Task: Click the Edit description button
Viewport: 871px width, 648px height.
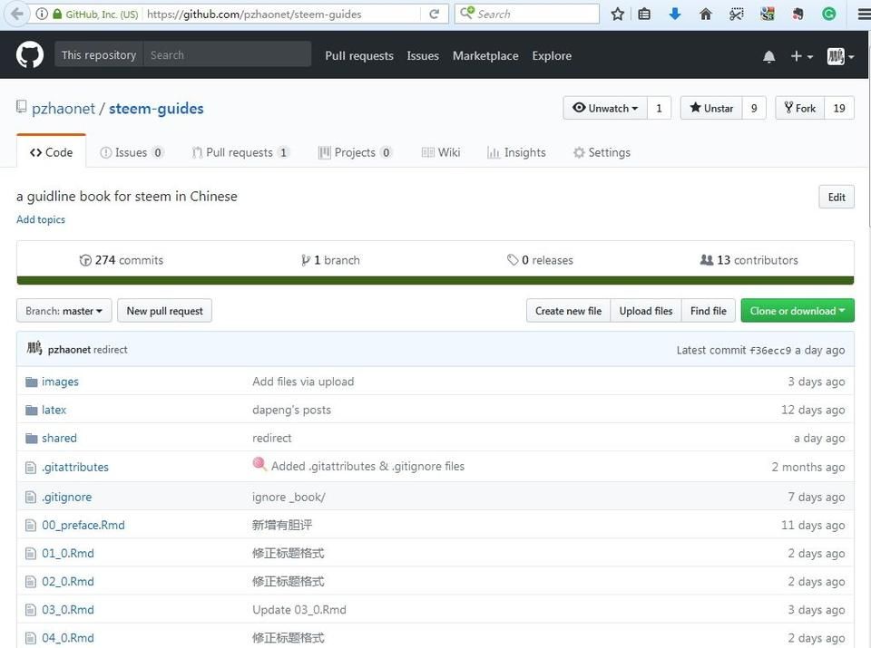Action: (x=836, y=197)
